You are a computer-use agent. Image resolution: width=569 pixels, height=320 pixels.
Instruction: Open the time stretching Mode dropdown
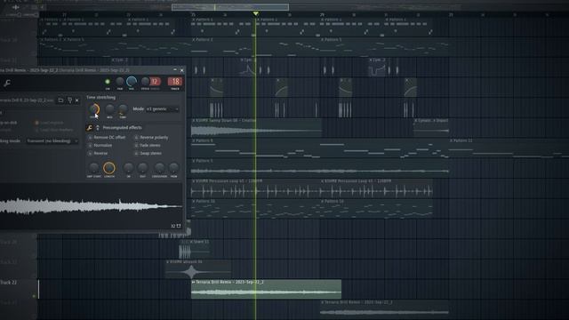(162, 108)
